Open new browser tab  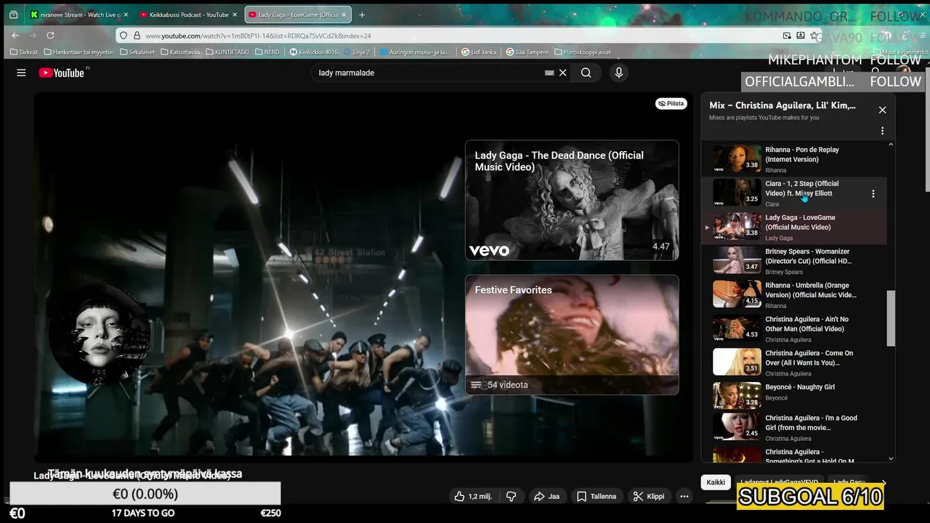(362, 15)
